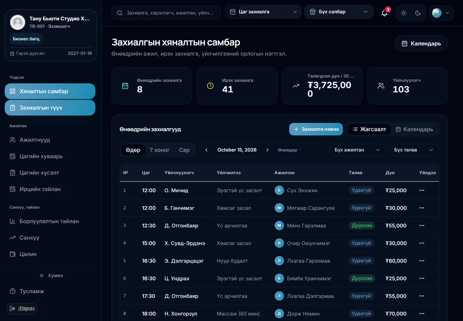Click the Гарах logout button
The image size is (463, 321).
coord(22,309)
